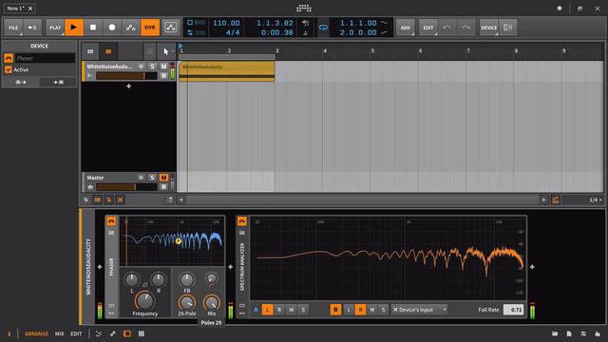Arm global record button
The width and height of the screenshot is (608, 342).
pyautogui.click(x=112, y=28)
